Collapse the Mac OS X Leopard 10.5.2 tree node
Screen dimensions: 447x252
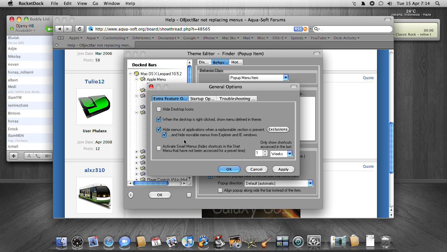[130, 74]
